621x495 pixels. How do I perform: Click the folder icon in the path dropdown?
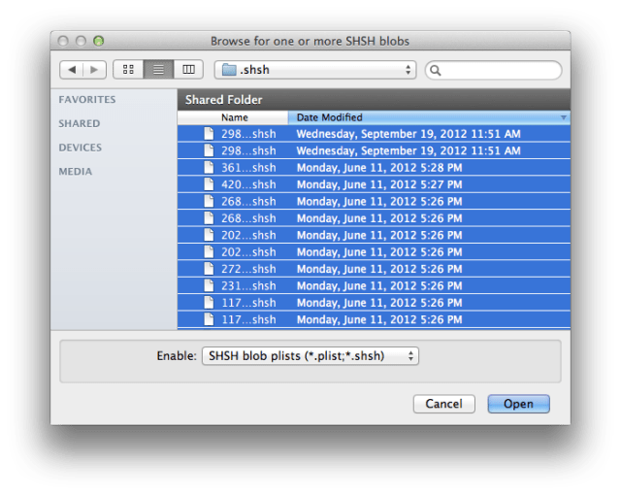click(229, 70)
